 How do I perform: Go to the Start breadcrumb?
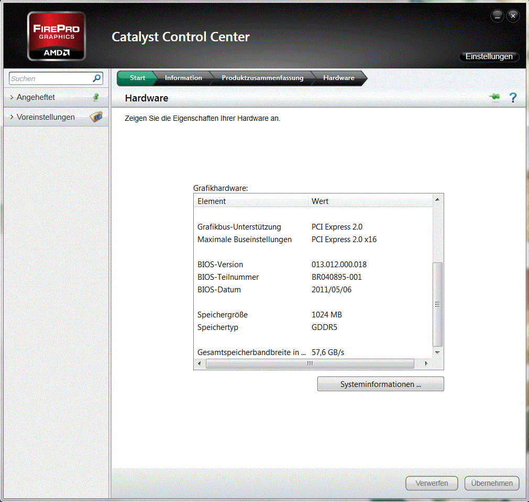[137, 78]
